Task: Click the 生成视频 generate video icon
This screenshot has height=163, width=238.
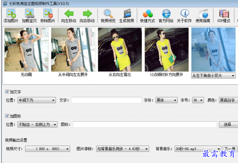Action: pos(126,16)
